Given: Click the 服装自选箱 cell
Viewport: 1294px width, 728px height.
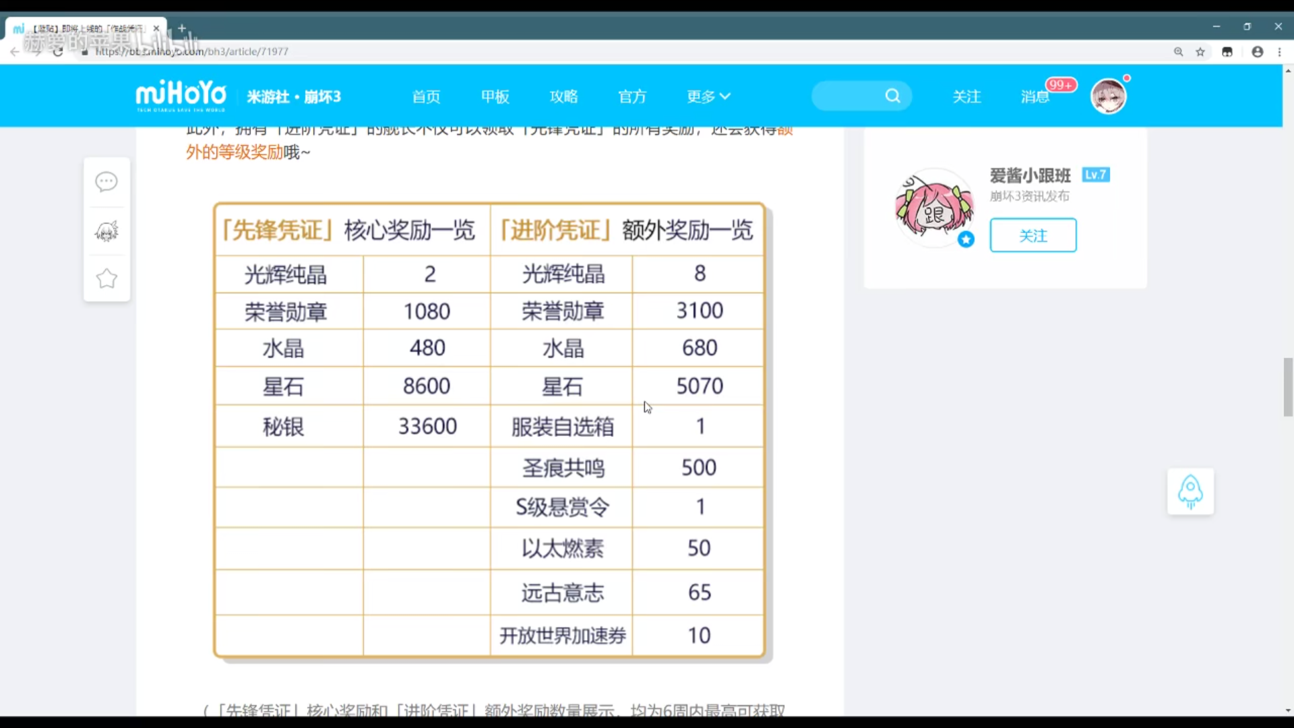Looking at the screenshot, I should click(562, 426).
